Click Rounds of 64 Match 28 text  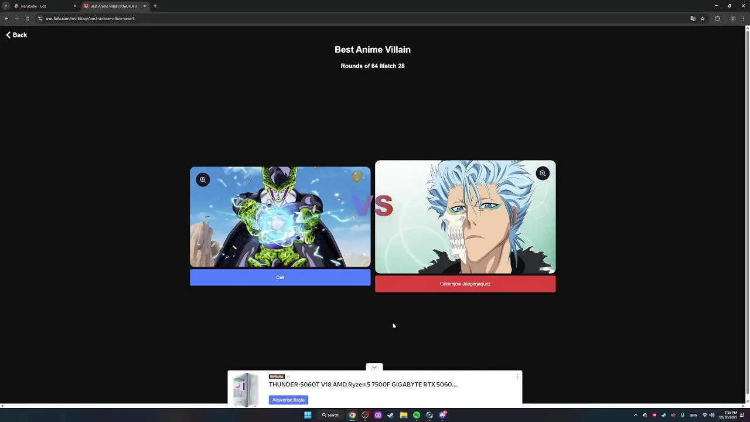coord(373,66)
